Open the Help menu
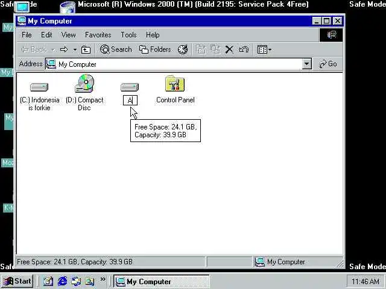Screen dimensions: 386x289 click(x=153, y=35)
